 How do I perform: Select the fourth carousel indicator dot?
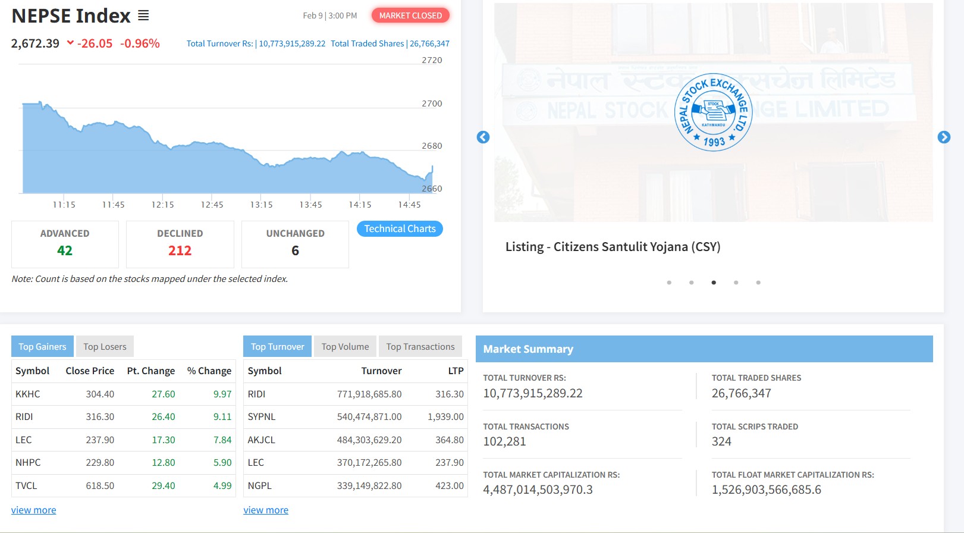tap(736, 283)
